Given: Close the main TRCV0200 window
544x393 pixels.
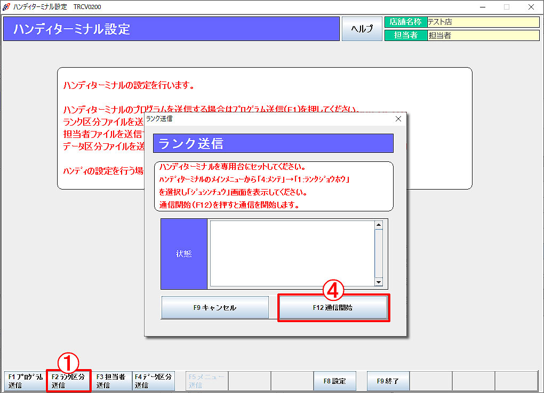Looking at the screenshot, I should tap(531, 7).
